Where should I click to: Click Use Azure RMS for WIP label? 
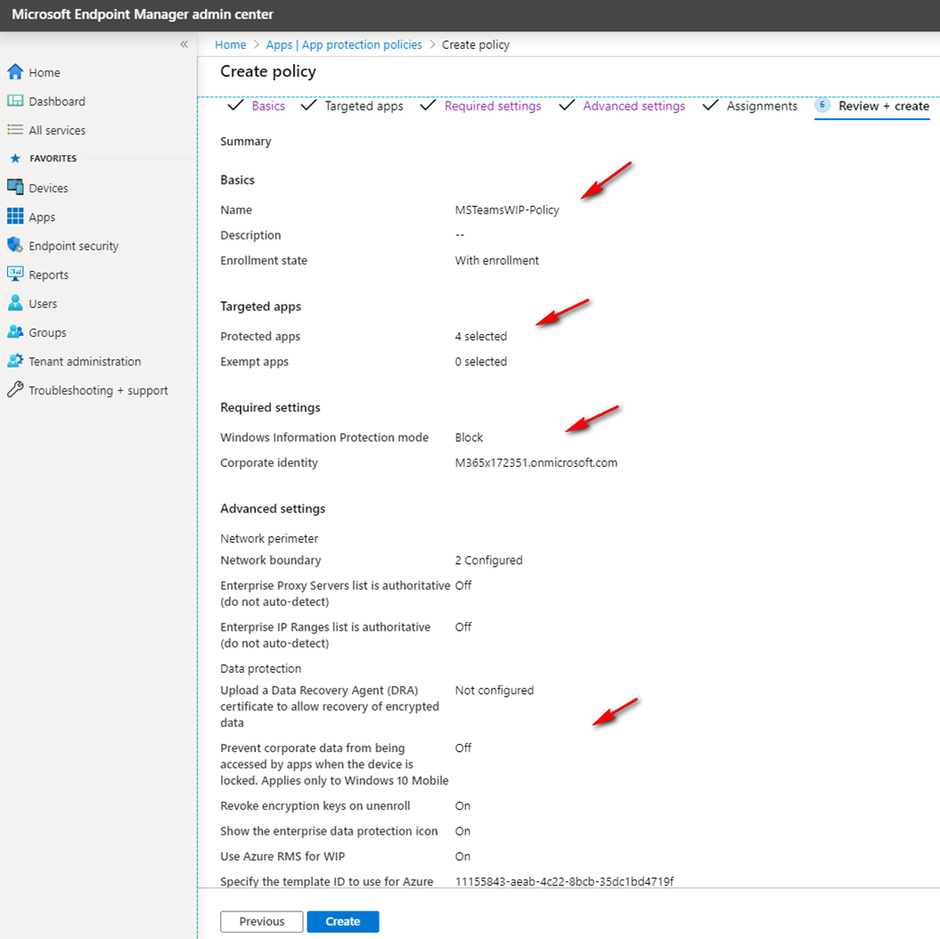282,856
